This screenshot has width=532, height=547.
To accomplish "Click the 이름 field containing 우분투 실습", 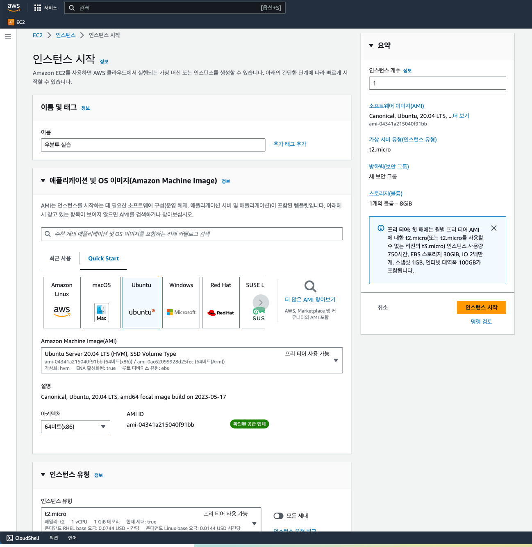I will tap(153, 145).
